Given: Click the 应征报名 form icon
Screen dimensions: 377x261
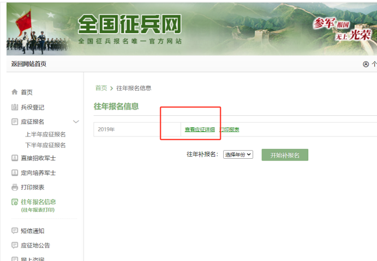Looking at the screenshot, I should [15, 122].
